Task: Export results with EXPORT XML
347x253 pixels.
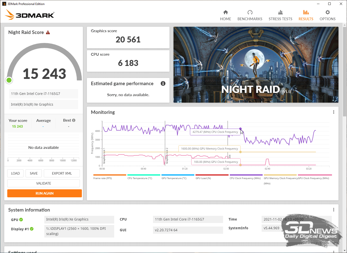Action: tap(62, 173)
